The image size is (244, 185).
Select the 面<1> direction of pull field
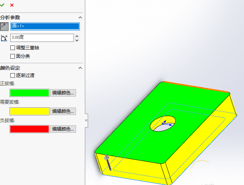click(x=45, y=26)
